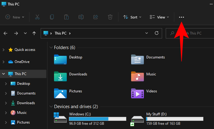Click the Cut scissors icon in toolbar
Screen dimensions: 214x129
pyautogui.click(x=37, y=17)
